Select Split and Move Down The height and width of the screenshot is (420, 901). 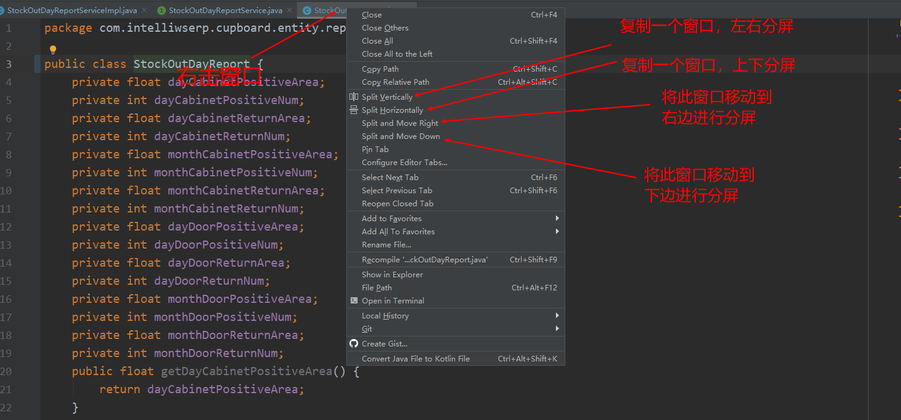point(455,136)
